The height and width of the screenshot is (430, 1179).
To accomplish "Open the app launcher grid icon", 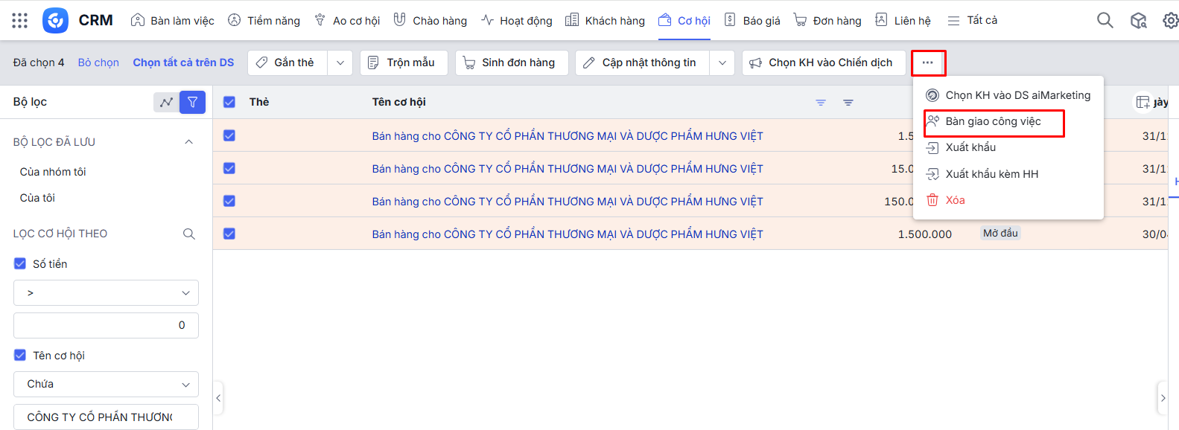I will (20, 21).
